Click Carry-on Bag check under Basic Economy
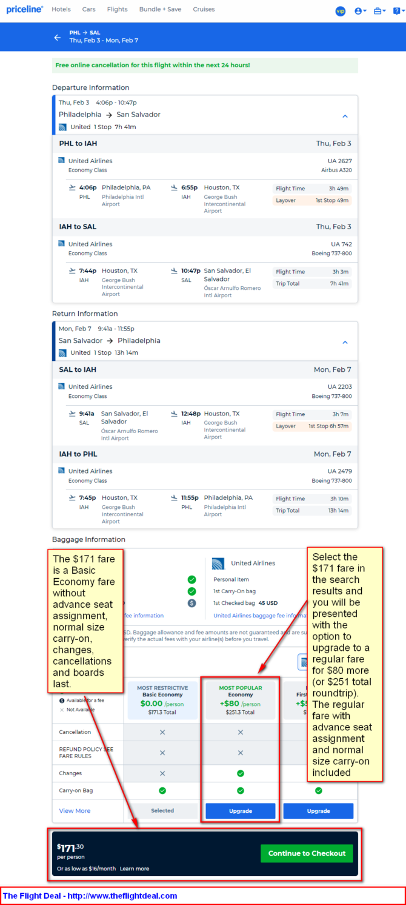The image size is (406, 905). tap(162, 791)
